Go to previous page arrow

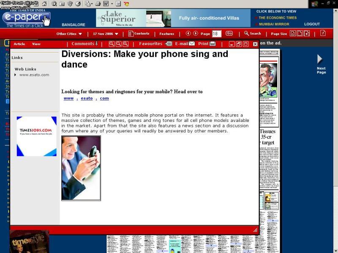[x=188, y=33]
